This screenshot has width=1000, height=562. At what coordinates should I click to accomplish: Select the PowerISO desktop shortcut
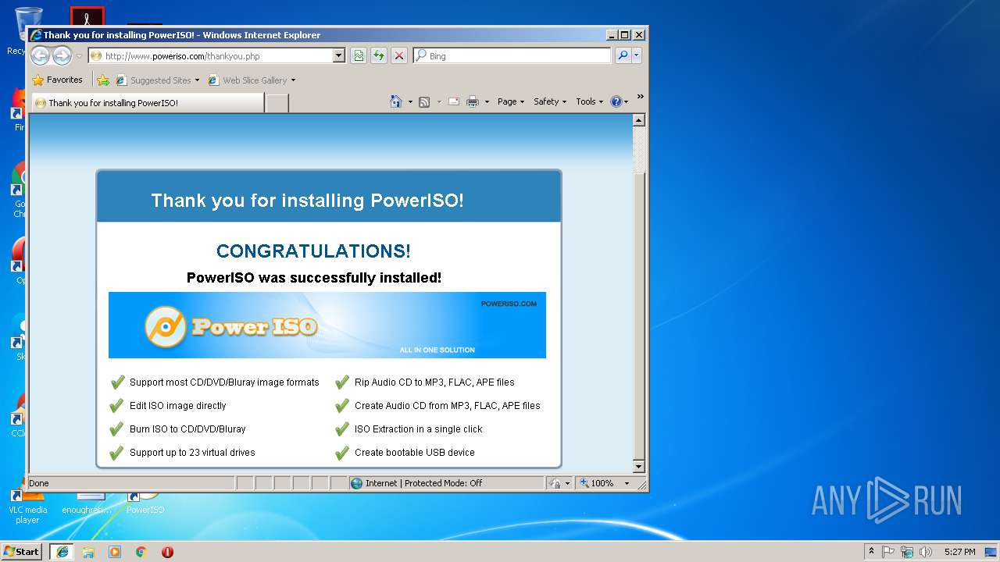(x=145, y=503)
